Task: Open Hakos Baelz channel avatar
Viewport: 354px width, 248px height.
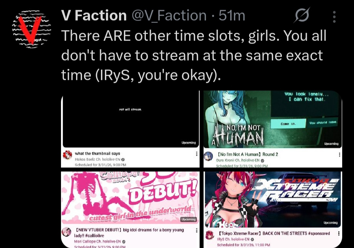Action: pos(67,155)
